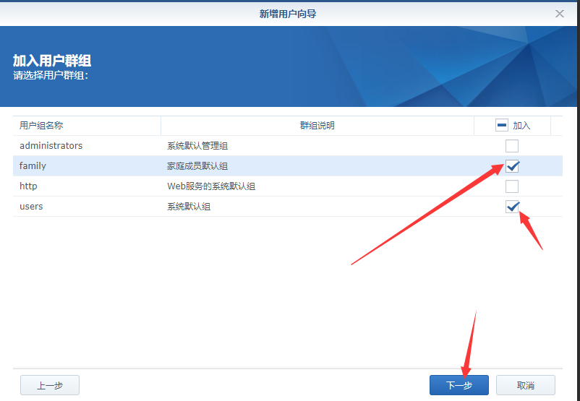Screen dimensions: 580x401
Task: Select the family group name
Action: point(33,166)
